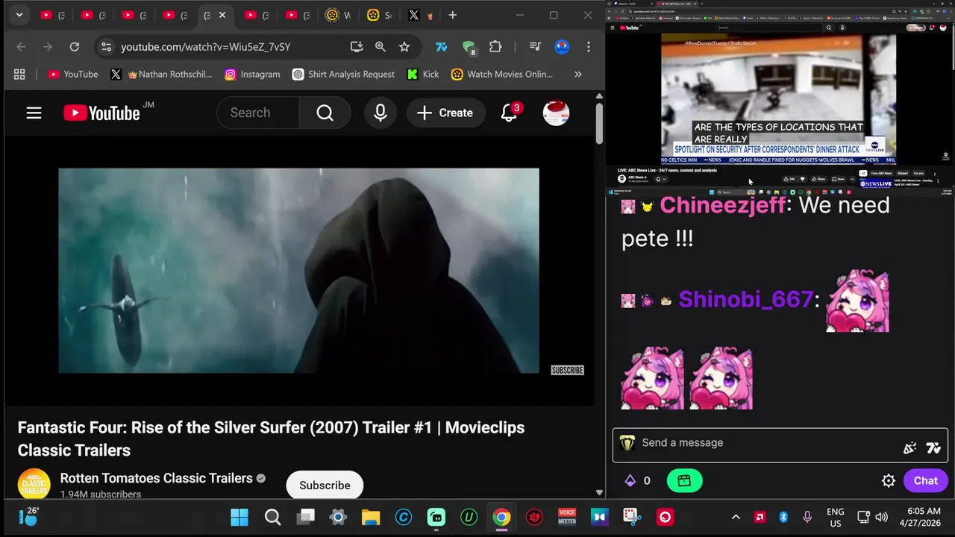Screen dimensions: 955x537
Task: Switch to the tab titled 'Se' with film reel icon
Action: click(x=379, y=15)
